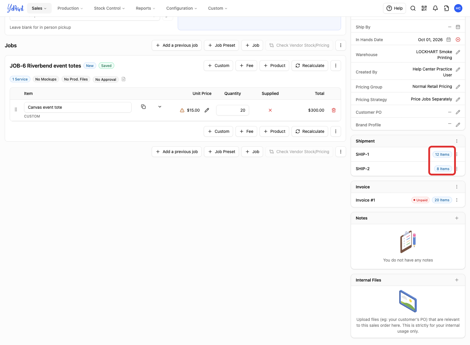Clear the In Hands Date value
This screenshot has height=345, width=470.
tap(458, 40)
